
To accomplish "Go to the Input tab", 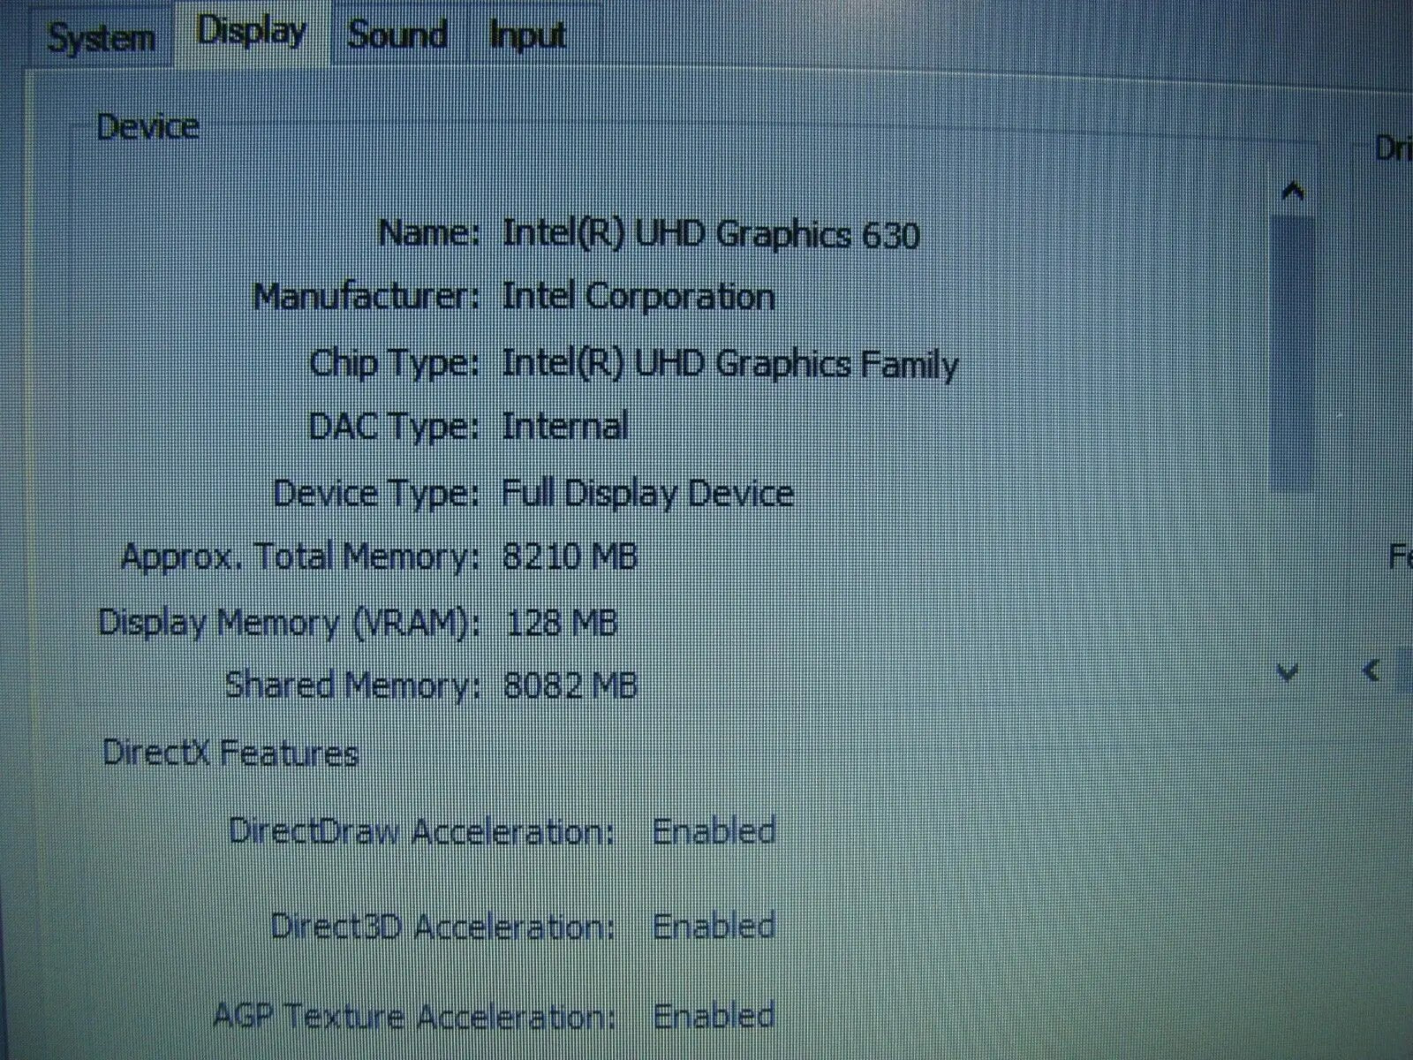I will tap(527, 35).
